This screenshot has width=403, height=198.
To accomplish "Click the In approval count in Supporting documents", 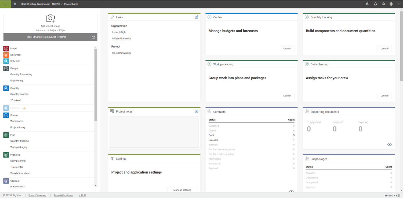I will pyautogui.click(x=309, y=129).
